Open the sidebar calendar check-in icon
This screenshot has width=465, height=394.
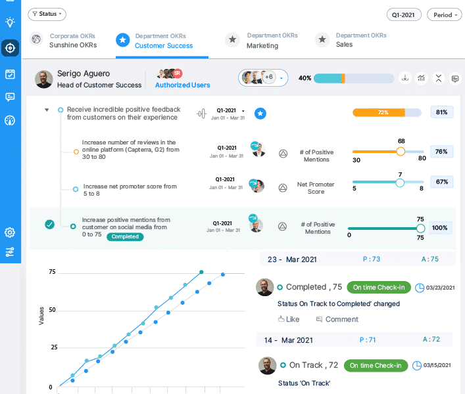click(x=10, y=74)
